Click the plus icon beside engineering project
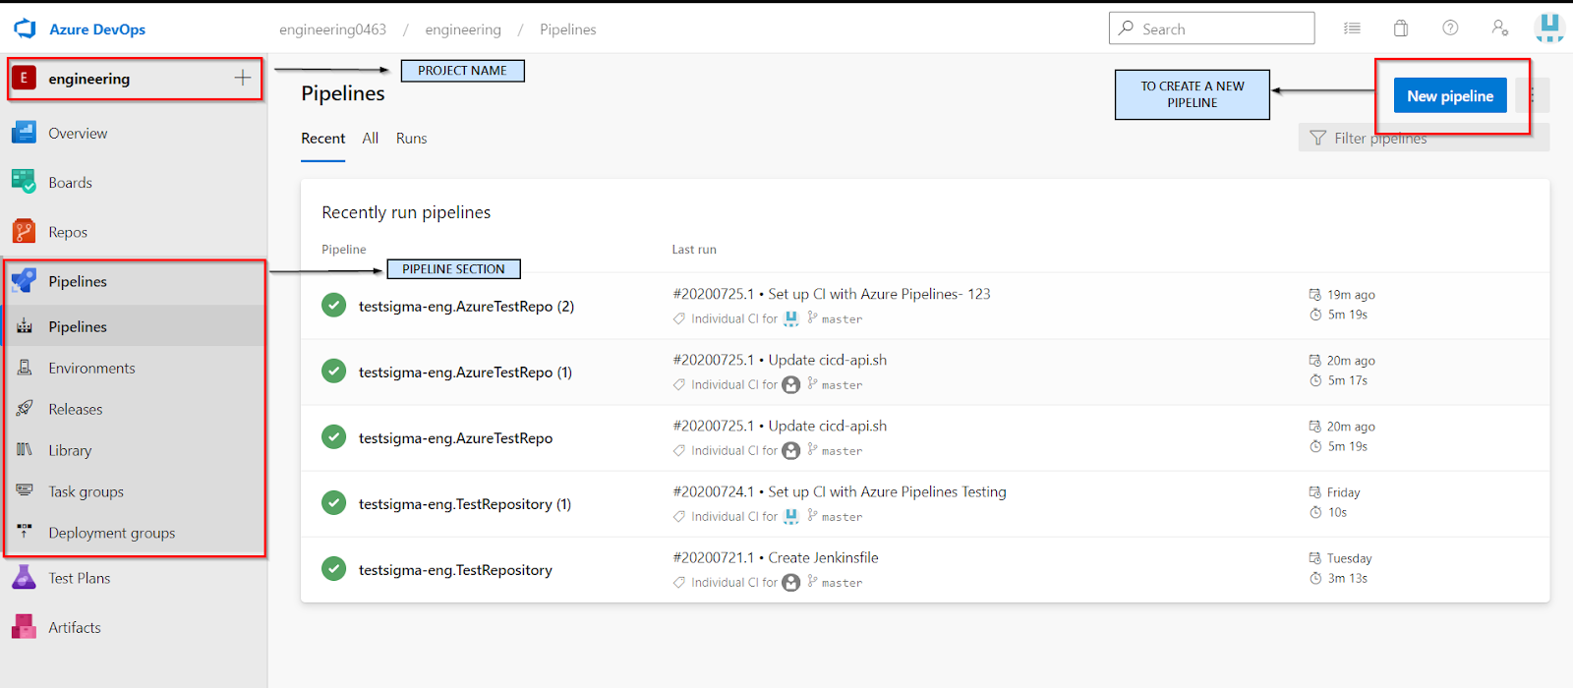Screen dimensions: 1573x688 pos(243,78)
